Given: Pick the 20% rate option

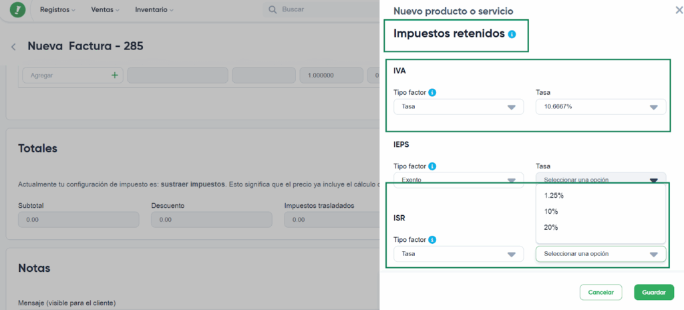Looking at the screenshot, I should click(x=551, y=228).
